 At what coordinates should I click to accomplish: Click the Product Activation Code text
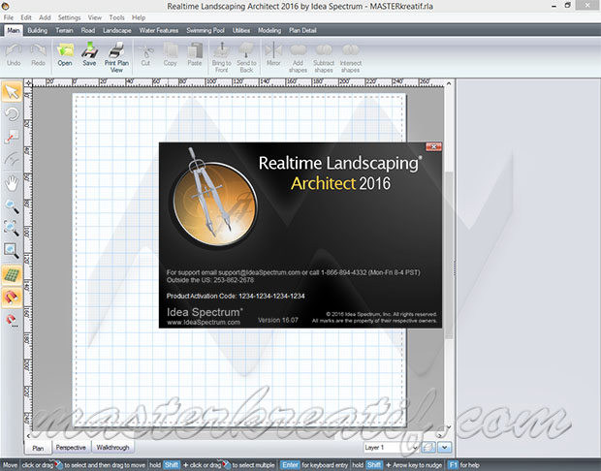point(236,296)
